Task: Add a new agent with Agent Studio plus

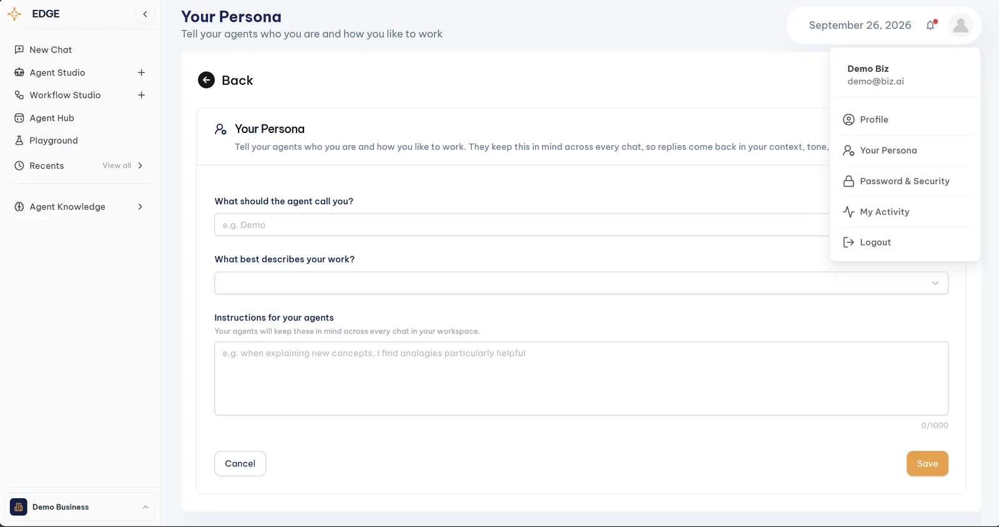Action: pyautogui.click(x=142, y=72)
